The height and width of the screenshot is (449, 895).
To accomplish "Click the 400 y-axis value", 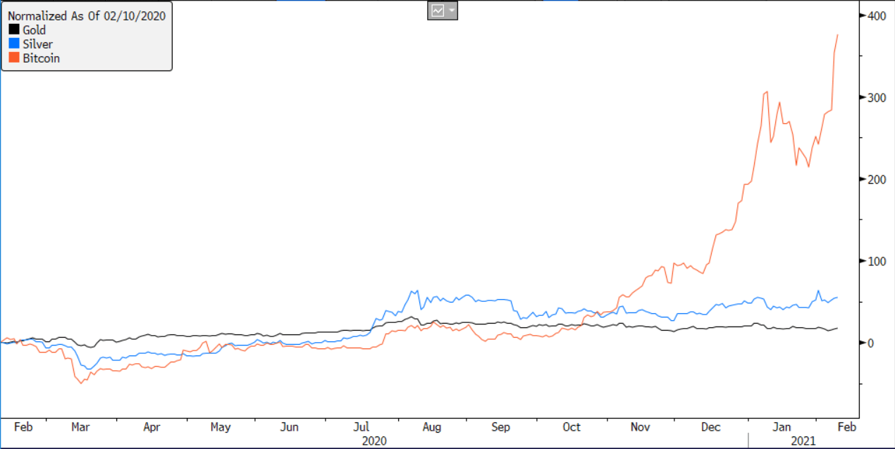I will click(877, 15).
